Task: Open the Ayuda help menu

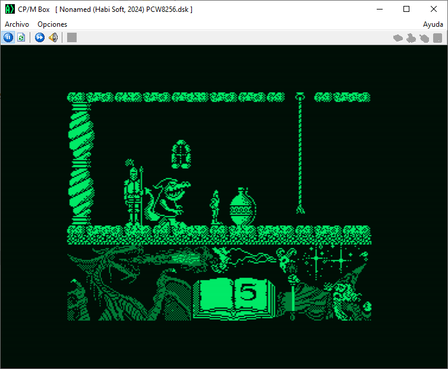Action: coord(433,24)
